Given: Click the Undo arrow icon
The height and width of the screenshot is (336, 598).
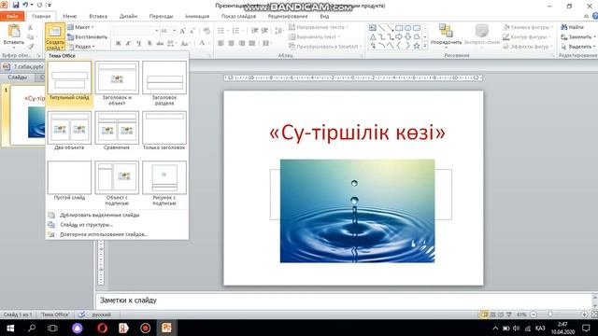Looking at the screenshot, I should [25, 5].
